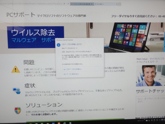The width and height of the screenshot is (165, 124).
Task: Click the PCサポート site logo text
Action: [x=21, y=15]
